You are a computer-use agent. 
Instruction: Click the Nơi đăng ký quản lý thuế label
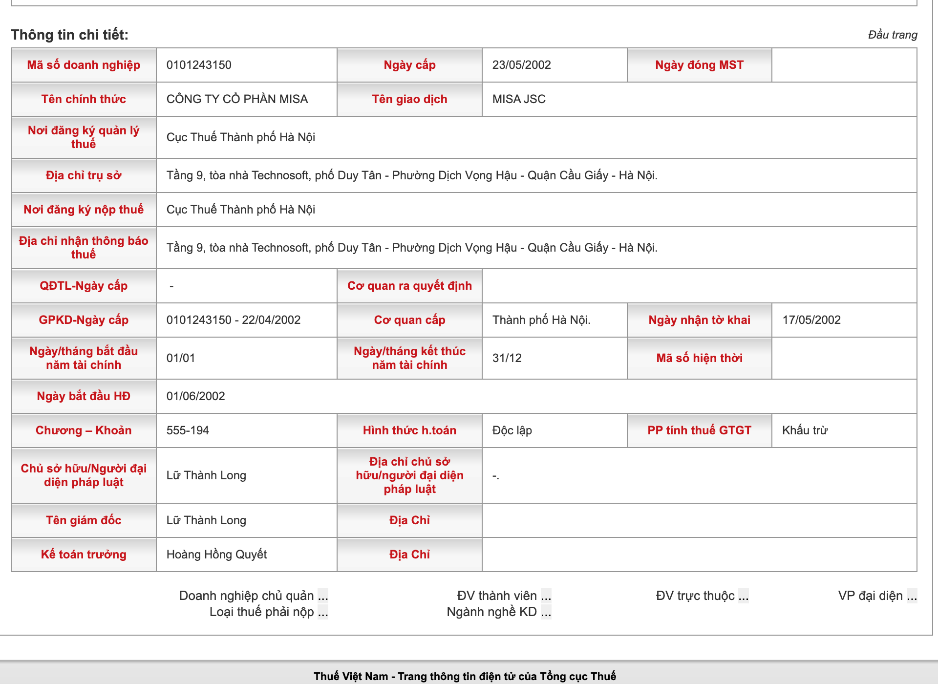(x=84, y=137)
